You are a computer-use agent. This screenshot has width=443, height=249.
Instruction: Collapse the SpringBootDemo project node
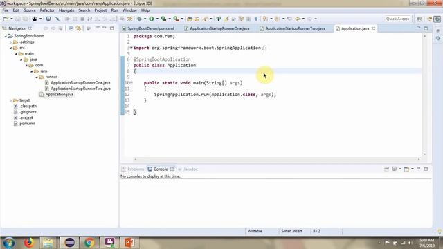click(6, 36)
